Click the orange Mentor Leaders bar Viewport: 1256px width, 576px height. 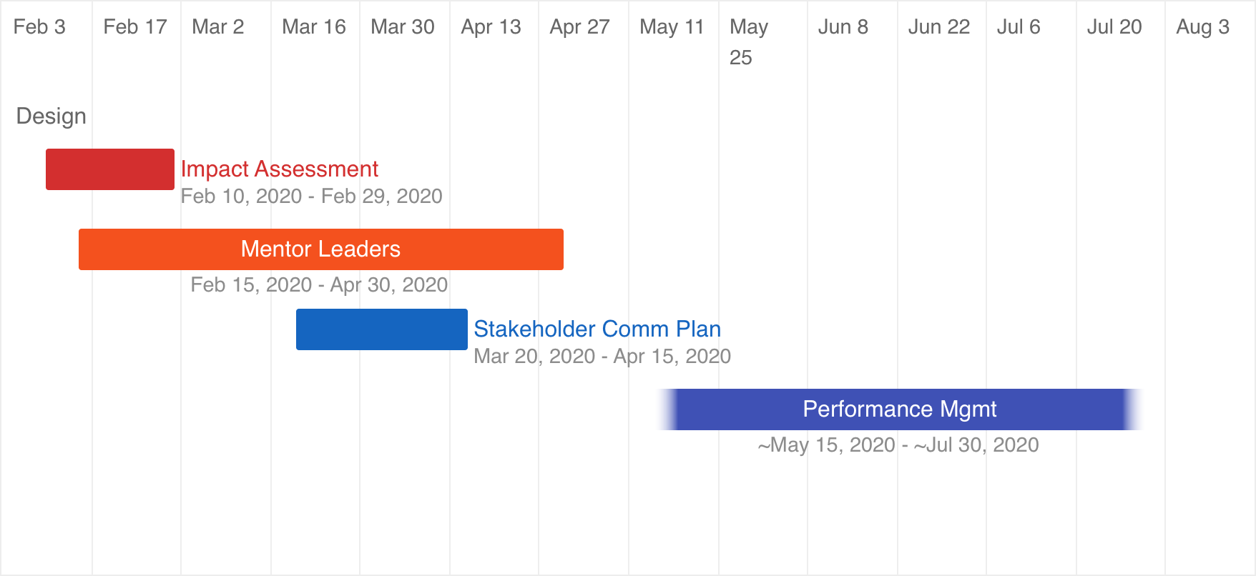pos(321,249)
